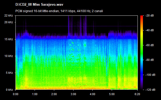The image size is (161, 100).
Task: Select the 1:00 time marker
Action: [35, 94]
